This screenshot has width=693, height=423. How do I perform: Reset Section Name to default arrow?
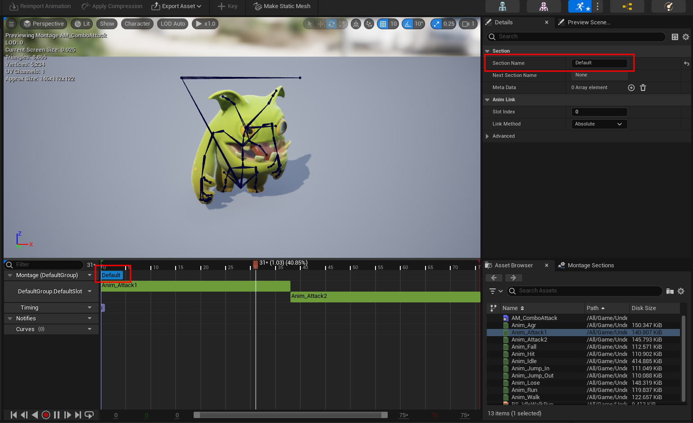(x=686, y=63)
